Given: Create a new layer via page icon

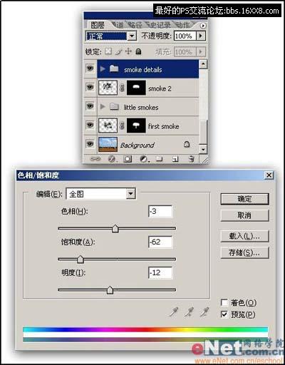Looking at the screenshot, I should [175, 159].
